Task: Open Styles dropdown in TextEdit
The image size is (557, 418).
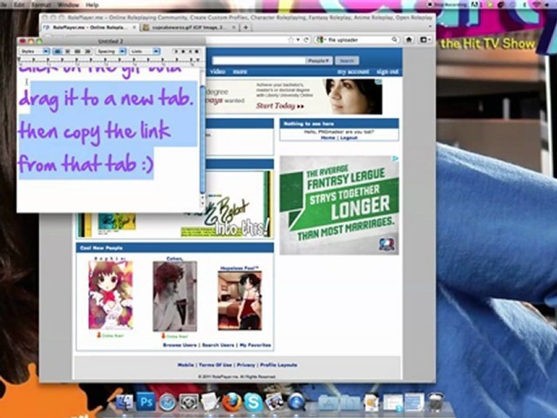Action: pyautogui.click(x=34, y=52)
